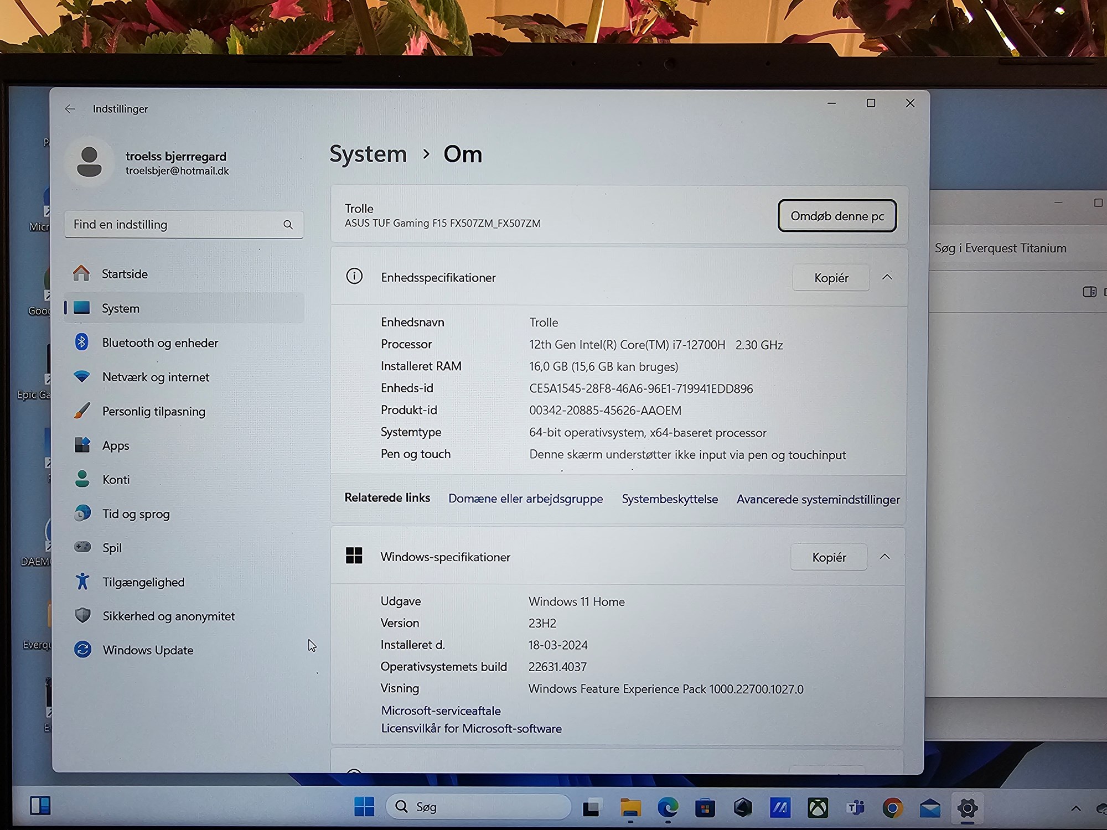Open File Explorer from the taskbar

click(x=630, y=808)
